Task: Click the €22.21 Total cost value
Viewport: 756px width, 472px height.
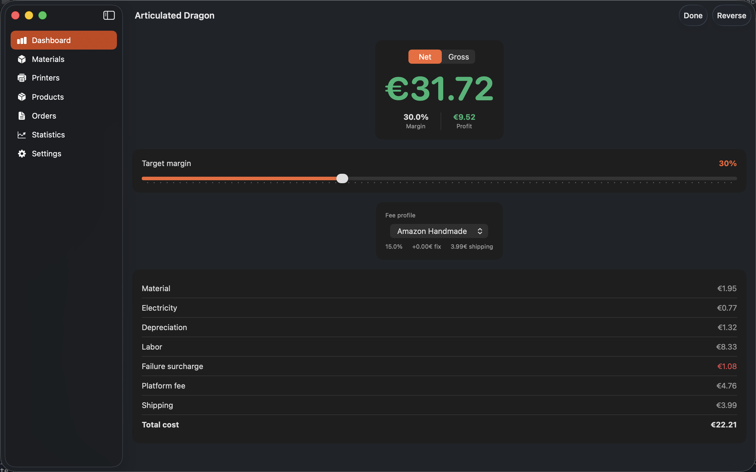Action: click(x=724, y=425)
